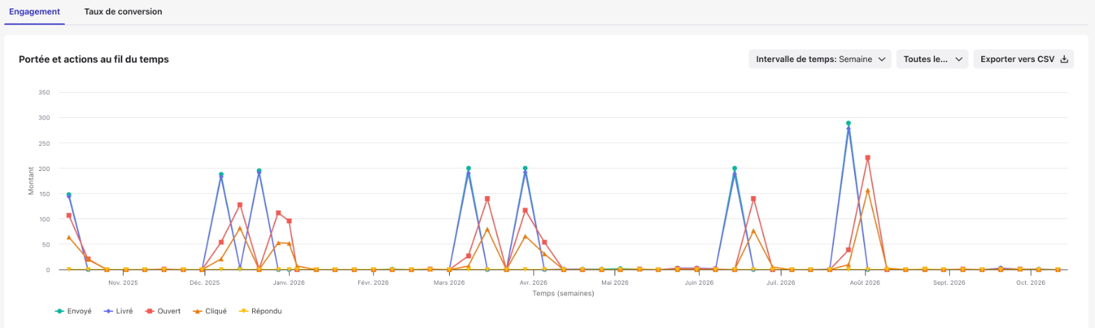Viewport: 1095px width, 328px height.
Task: Toggle the Envoyé series in the legend
Action: [73, 311]
